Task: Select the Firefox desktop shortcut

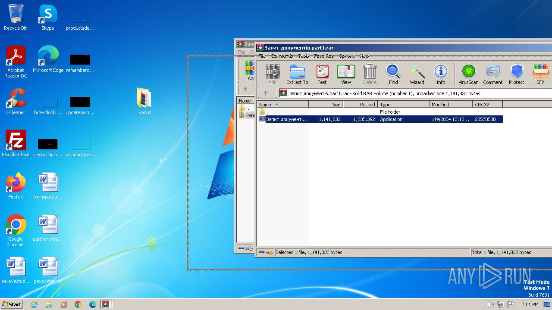Action: click(16, 186)
